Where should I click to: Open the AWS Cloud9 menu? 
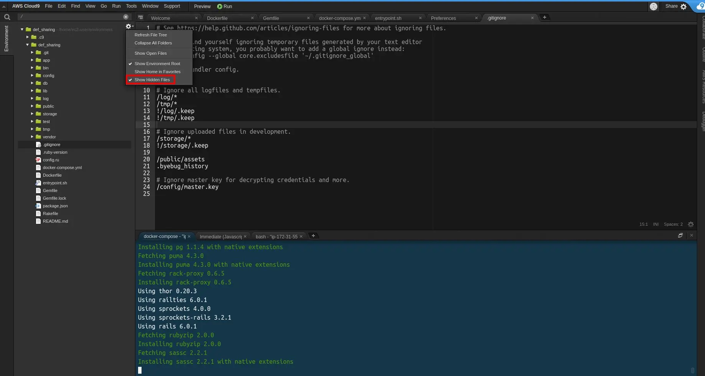(26, 6)
